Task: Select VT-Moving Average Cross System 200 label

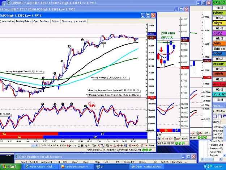Action: pyautogui.click(x=112, y=95)
